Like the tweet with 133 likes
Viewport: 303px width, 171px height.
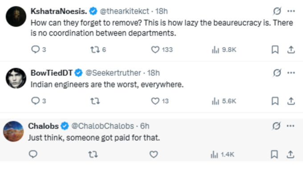(x=162, y=50)
